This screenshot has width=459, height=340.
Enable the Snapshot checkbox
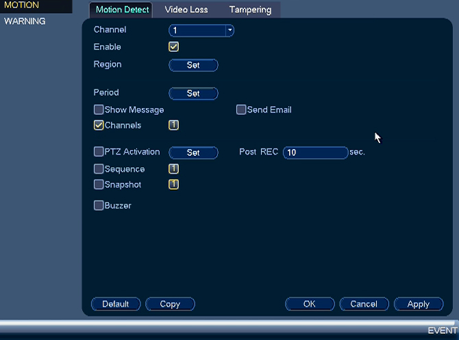[x=99, y=185]
